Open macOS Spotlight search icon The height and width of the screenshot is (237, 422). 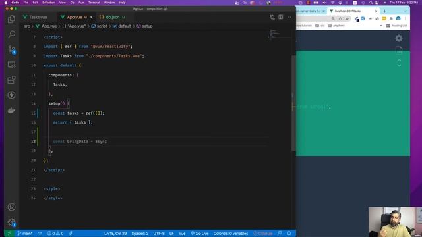[x=371, y=3]
